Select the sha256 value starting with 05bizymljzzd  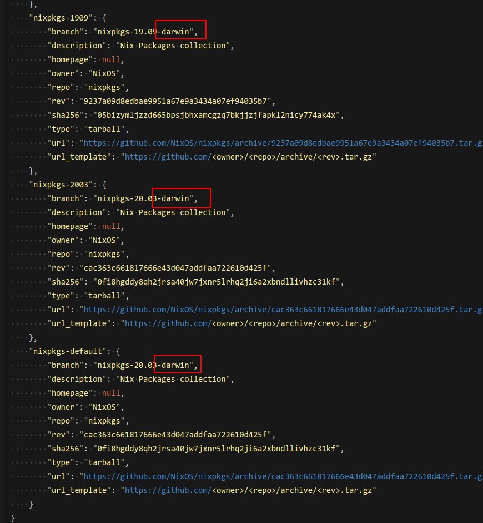click(217, 116)
